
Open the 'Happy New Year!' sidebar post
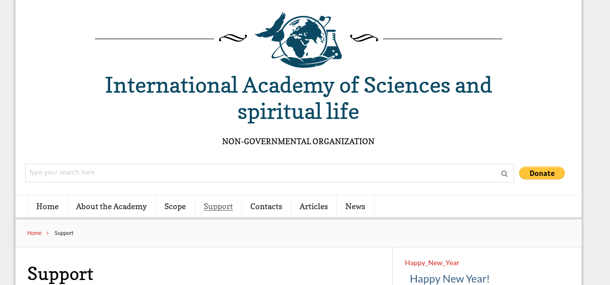tap(450, 279)
